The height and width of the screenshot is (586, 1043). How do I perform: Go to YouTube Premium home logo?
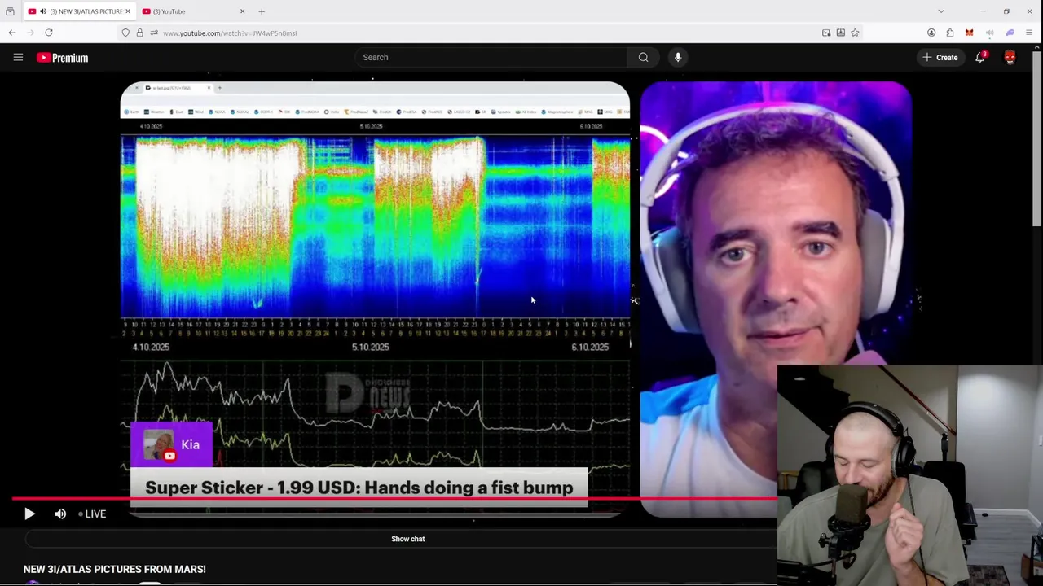[x=62, y=58]
